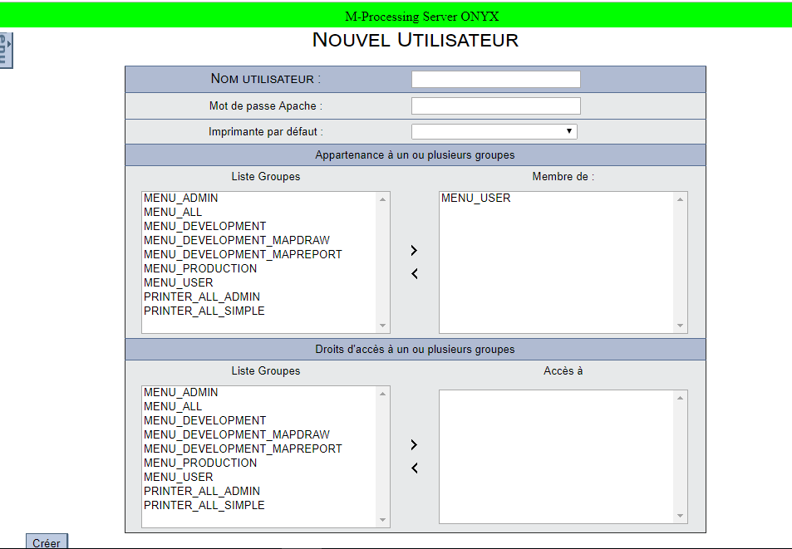Select MENU_PRODUCTION in access rights group list
This screenshot has height=549, width=792.
click(x=200, y=463)
